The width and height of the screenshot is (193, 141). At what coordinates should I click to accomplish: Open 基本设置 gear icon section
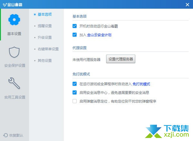[14, 20]
